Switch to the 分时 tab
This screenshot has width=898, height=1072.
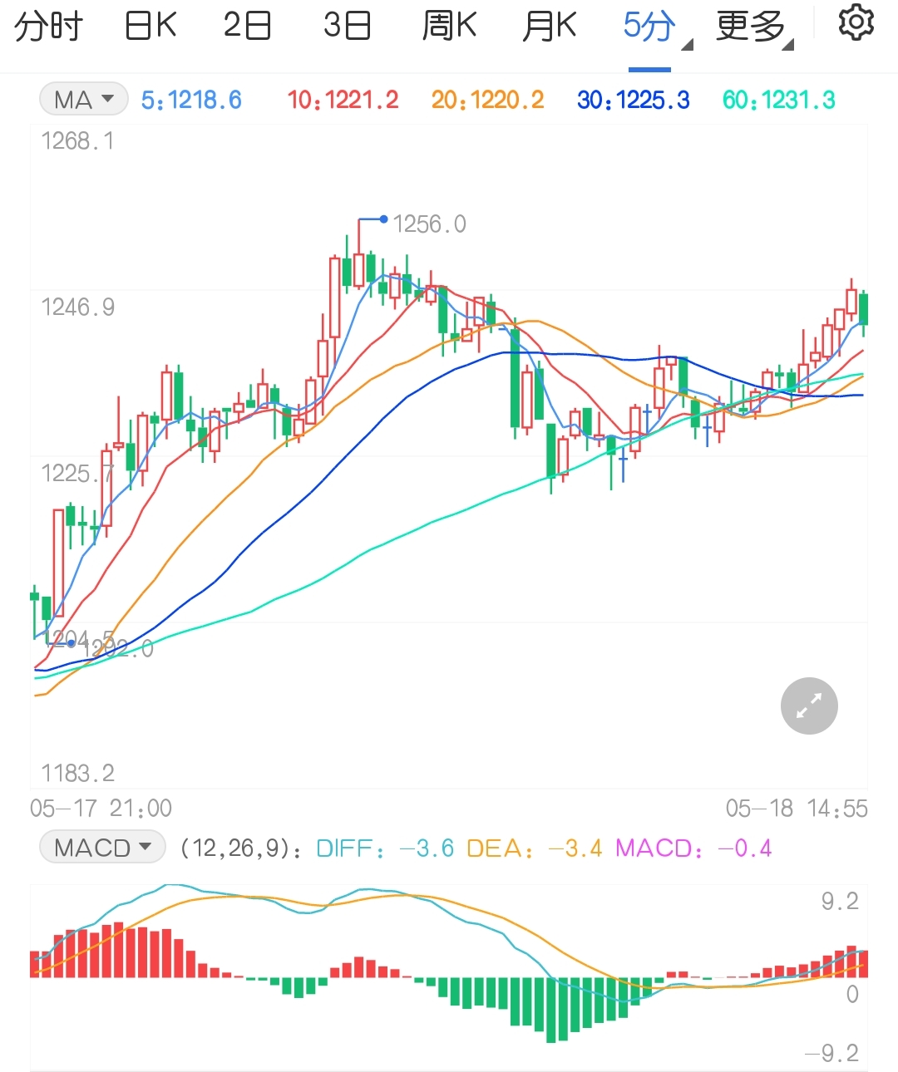(x=48, y=27)
